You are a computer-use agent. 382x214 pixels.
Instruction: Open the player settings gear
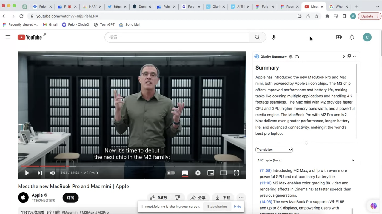[198, 173]
